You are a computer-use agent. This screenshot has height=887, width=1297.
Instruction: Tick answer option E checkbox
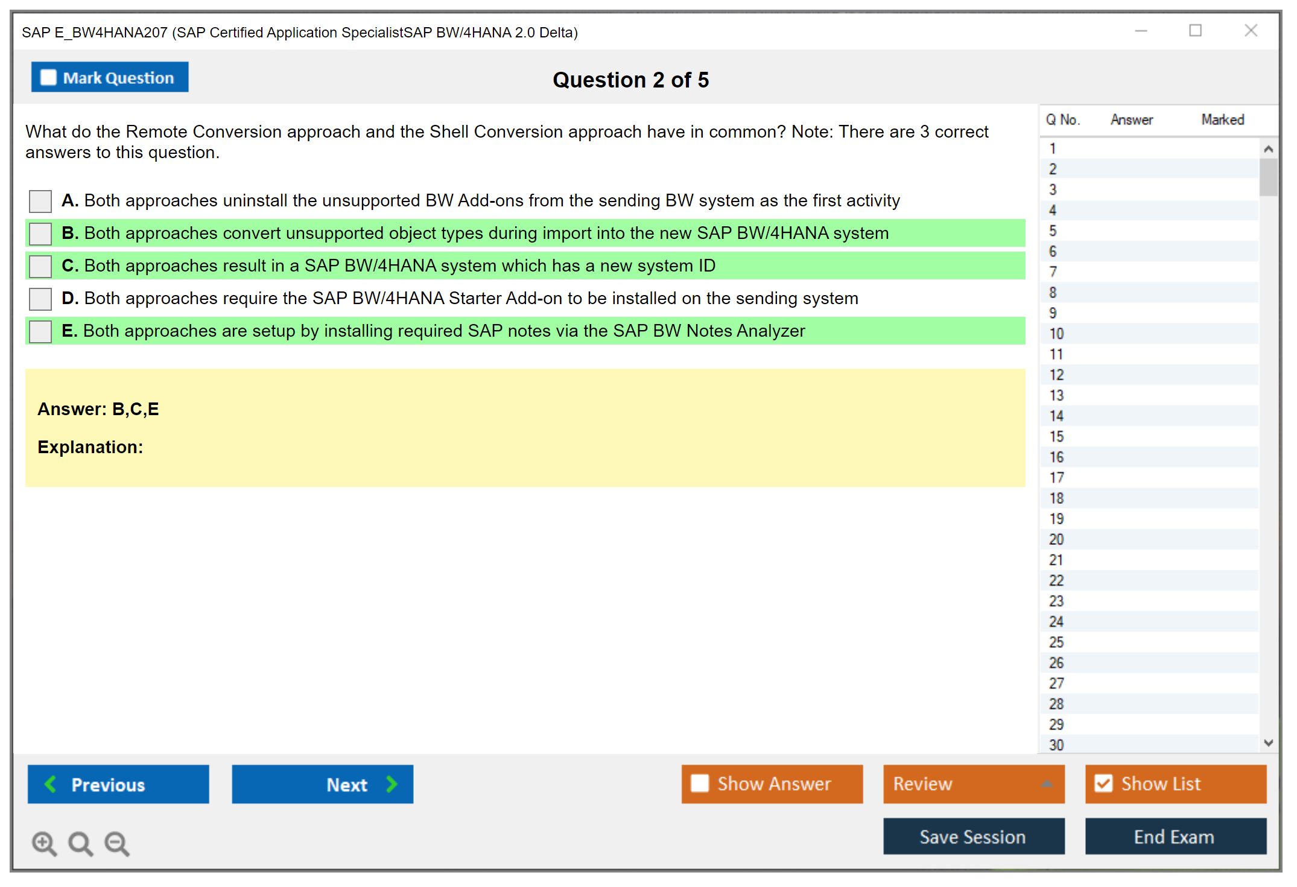click(x=40, y=331)
